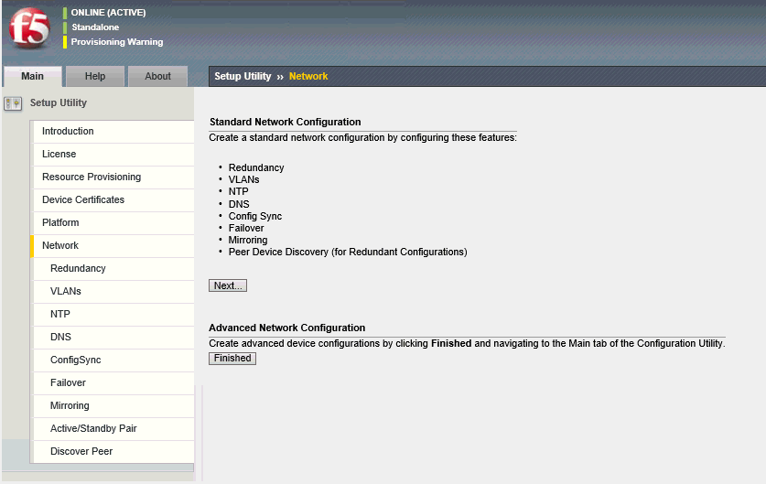Select Device Certificates menu item
Image resolution: width=766 pixels, height=484 pixels.
(83, 200)
